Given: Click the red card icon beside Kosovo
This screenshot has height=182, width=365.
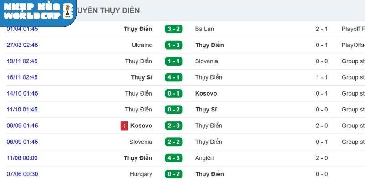Looking at the screenshot, I should click(x=124, y=126).
